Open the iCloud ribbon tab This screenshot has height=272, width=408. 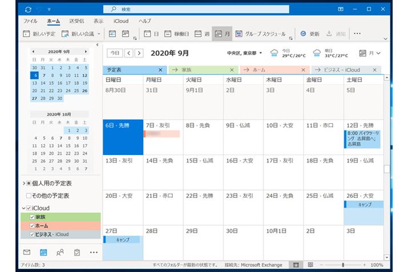pyautogui.click(x=121, y=21)
